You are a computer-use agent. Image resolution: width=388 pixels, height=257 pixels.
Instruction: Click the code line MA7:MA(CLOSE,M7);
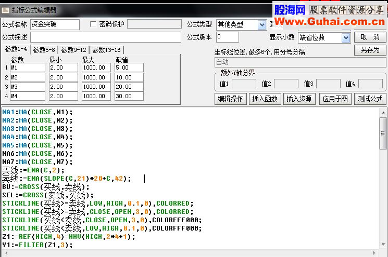[37, 162]
